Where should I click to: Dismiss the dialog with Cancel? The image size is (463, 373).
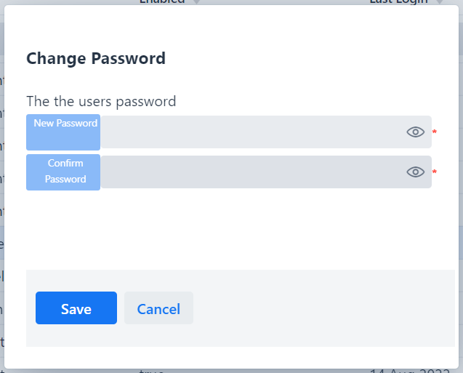tap(158, 308)
